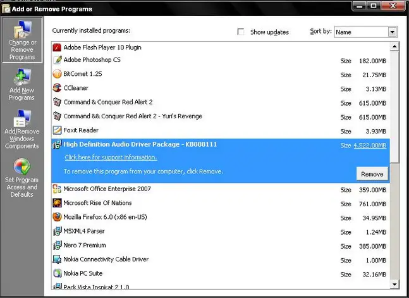Click the 385.00MB size value
409x298 pixels.
372,246
